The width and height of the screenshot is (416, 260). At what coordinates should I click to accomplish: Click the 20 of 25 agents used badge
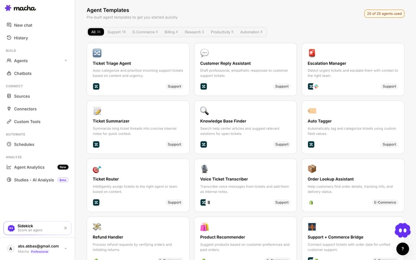tap(384, 13)
